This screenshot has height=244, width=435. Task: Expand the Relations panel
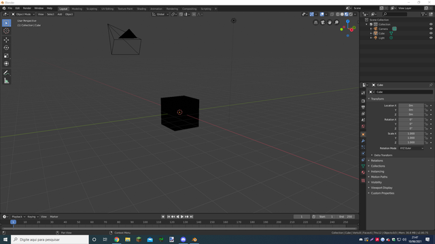(x=377, y=161)
